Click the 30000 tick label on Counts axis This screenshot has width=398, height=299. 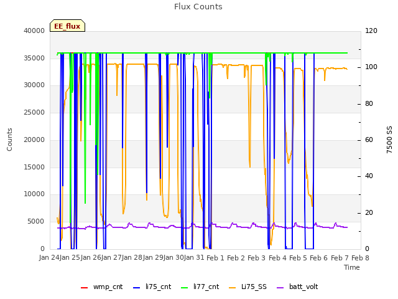pos(34,85)
